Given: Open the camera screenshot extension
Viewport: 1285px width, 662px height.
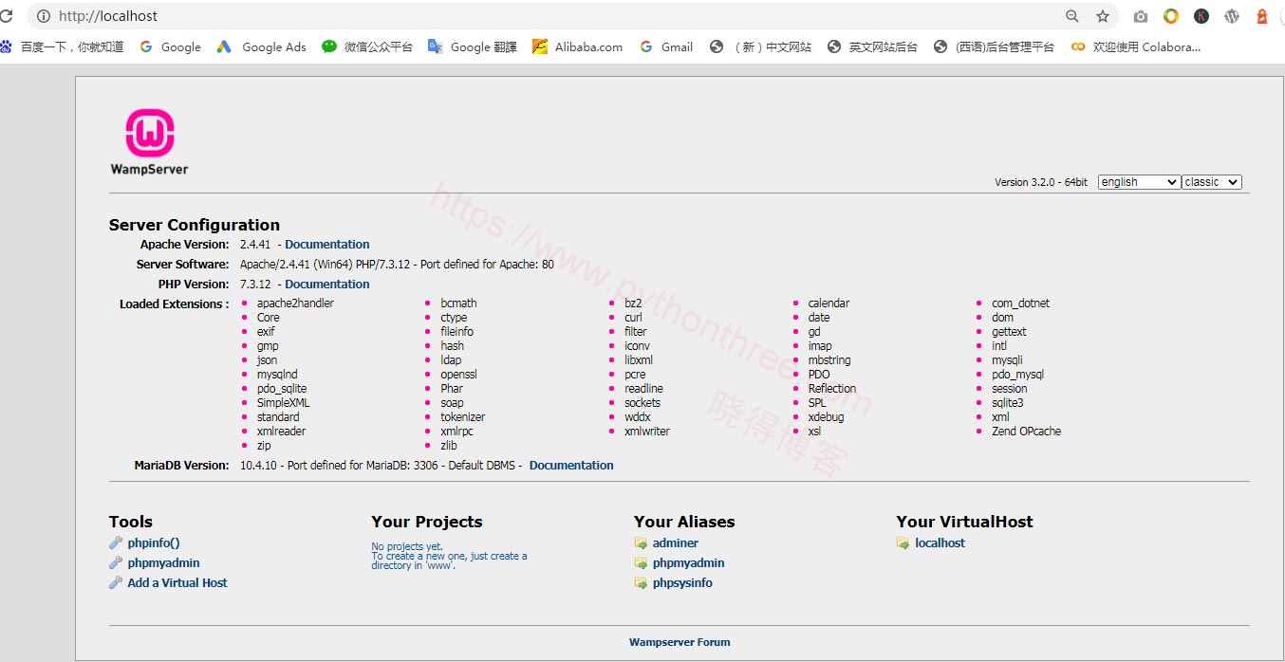Looking at the screenshot, I should (1141, 16).
